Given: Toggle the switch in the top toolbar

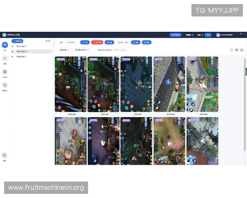Looking at the screenshot, I should coord(126,42).
